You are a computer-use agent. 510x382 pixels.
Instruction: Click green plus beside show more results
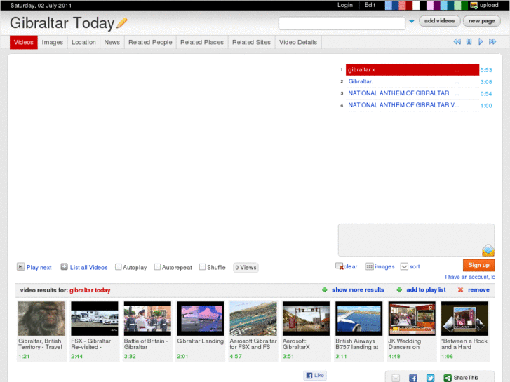(x=324, y=289)
